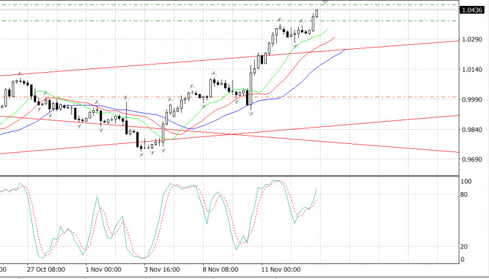Click the stochastic 100 level label
The image size is (489, 279).
tap(466, 181)
